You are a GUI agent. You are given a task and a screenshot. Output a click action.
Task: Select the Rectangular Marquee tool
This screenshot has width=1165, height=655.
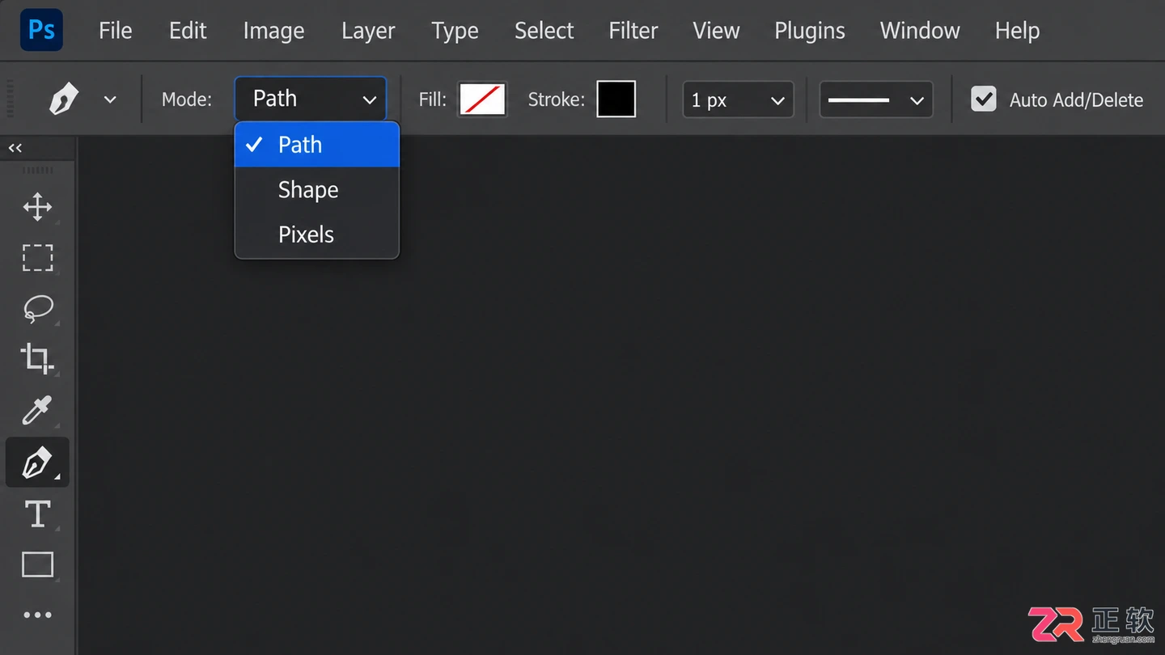pos(37,258)
